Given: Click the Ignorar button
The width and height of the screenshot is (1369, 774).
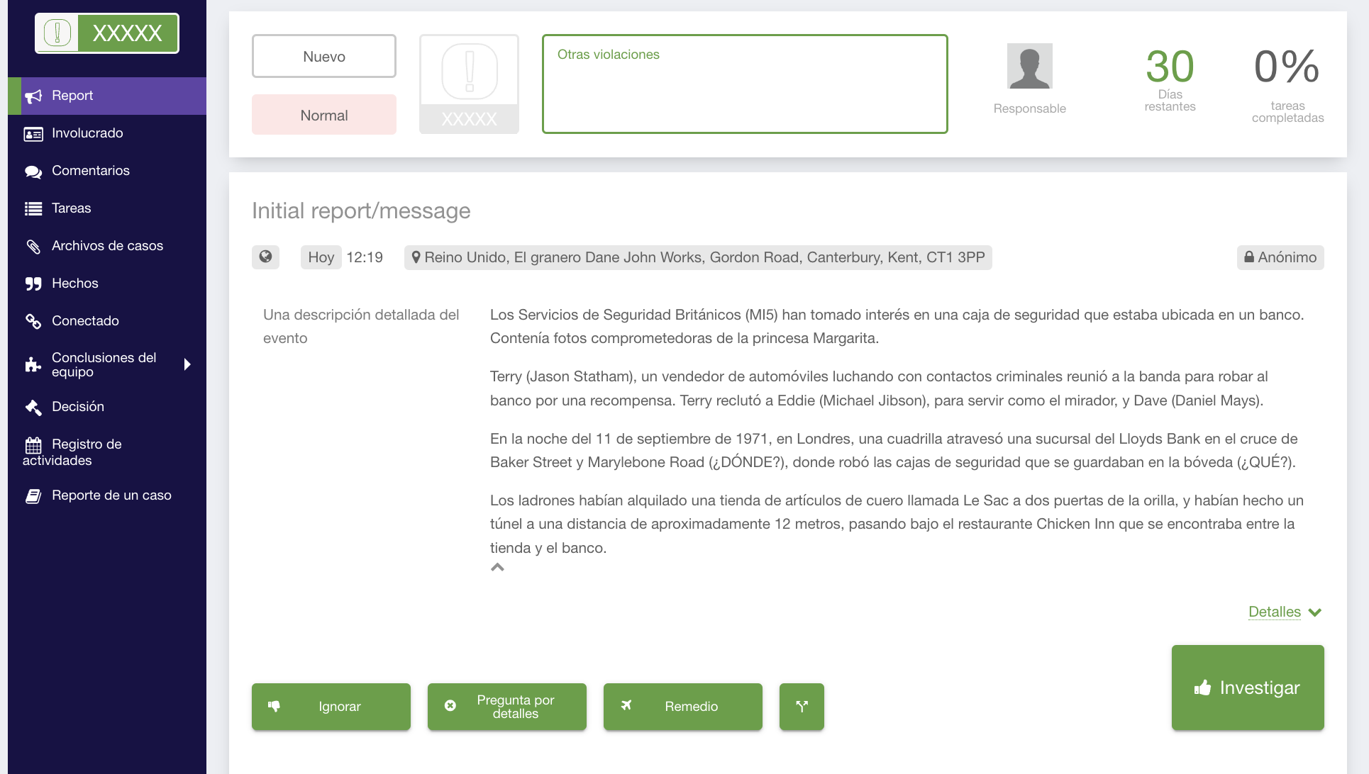Looking at the screenshot, I should 331,706.
